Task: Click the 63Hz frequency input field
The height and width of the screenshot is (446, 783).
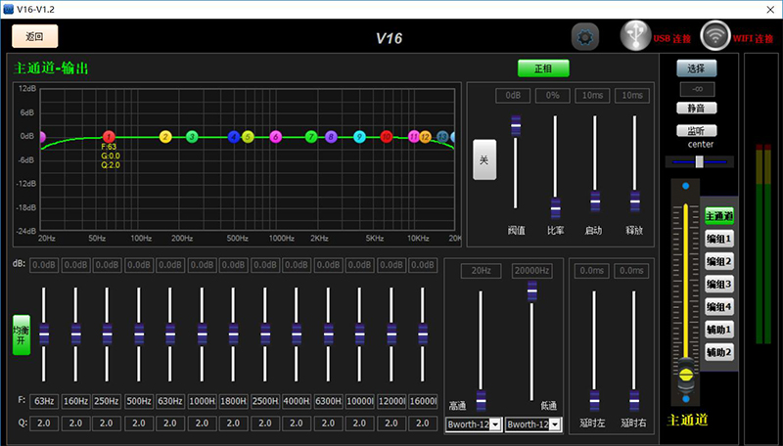Action: [x=44, y=400]
